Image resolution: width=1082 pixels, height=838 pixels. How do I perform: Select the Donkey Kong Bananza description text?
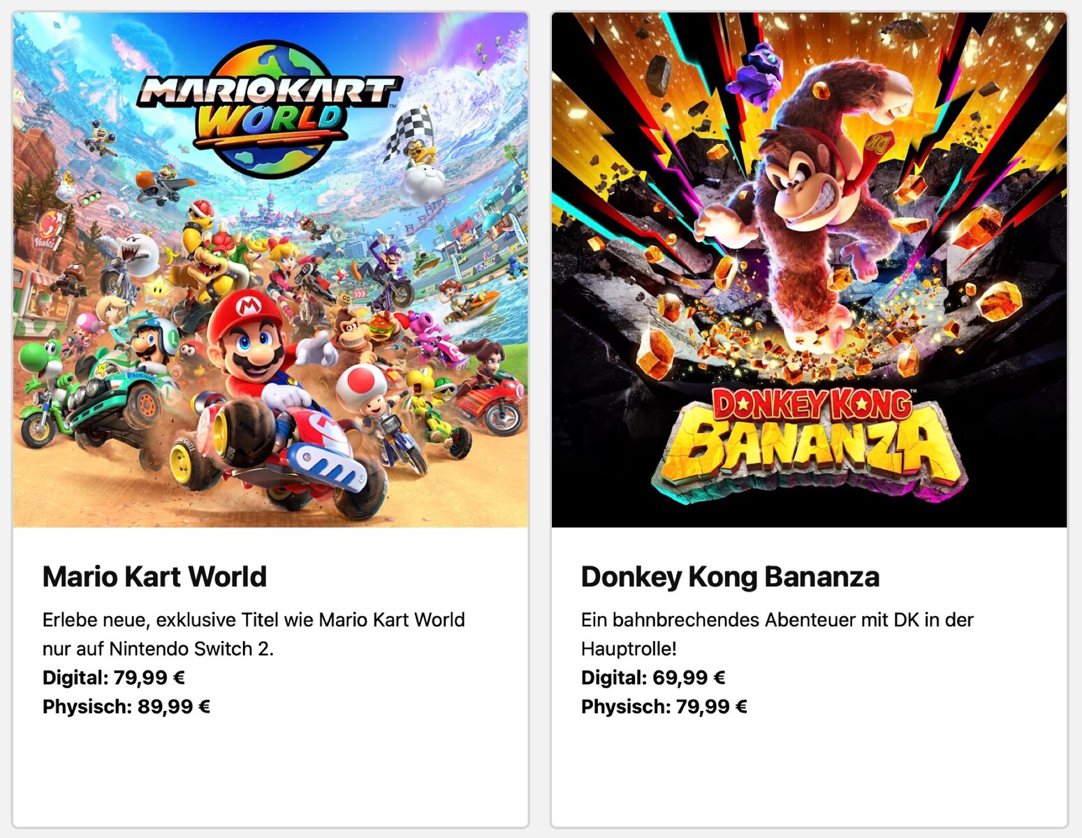(777, 634)
